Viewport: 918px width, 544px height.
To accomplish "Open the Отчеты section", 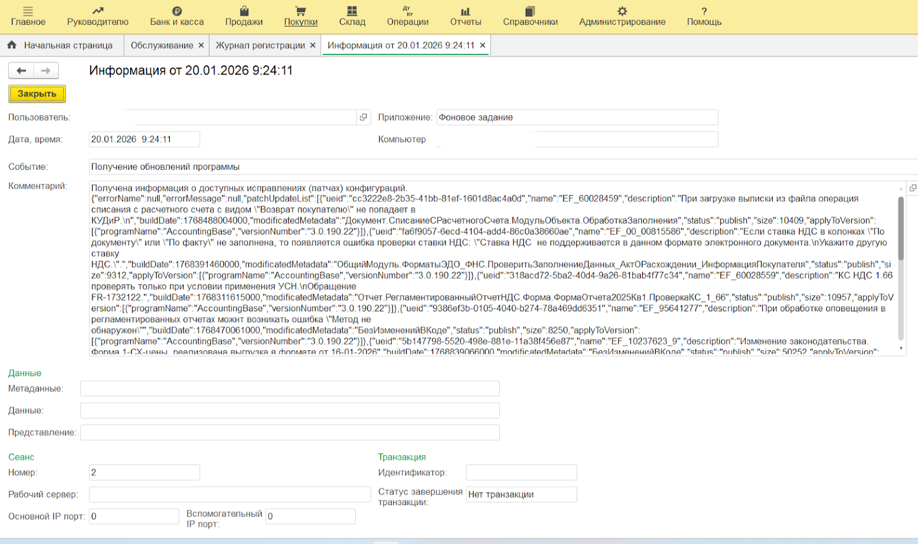I will click(465, 16).
